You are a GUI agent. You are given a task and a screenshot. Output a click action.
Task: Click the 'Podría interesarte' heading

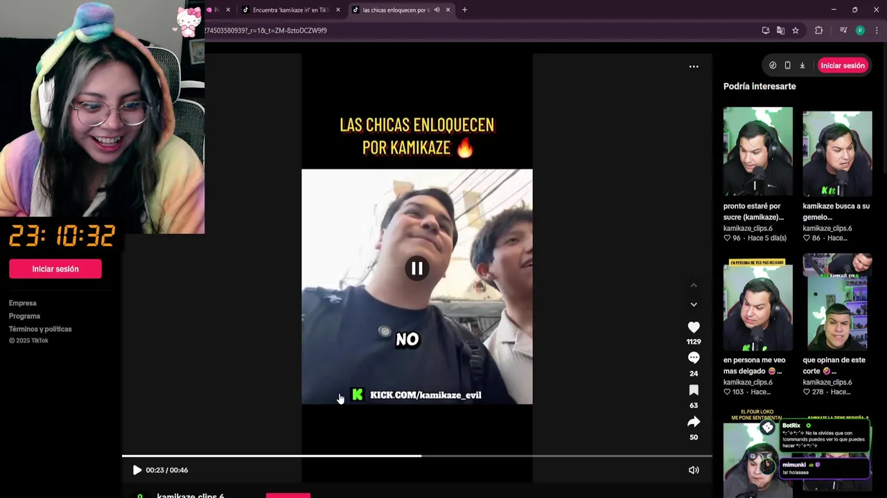[x=759, y=86]
